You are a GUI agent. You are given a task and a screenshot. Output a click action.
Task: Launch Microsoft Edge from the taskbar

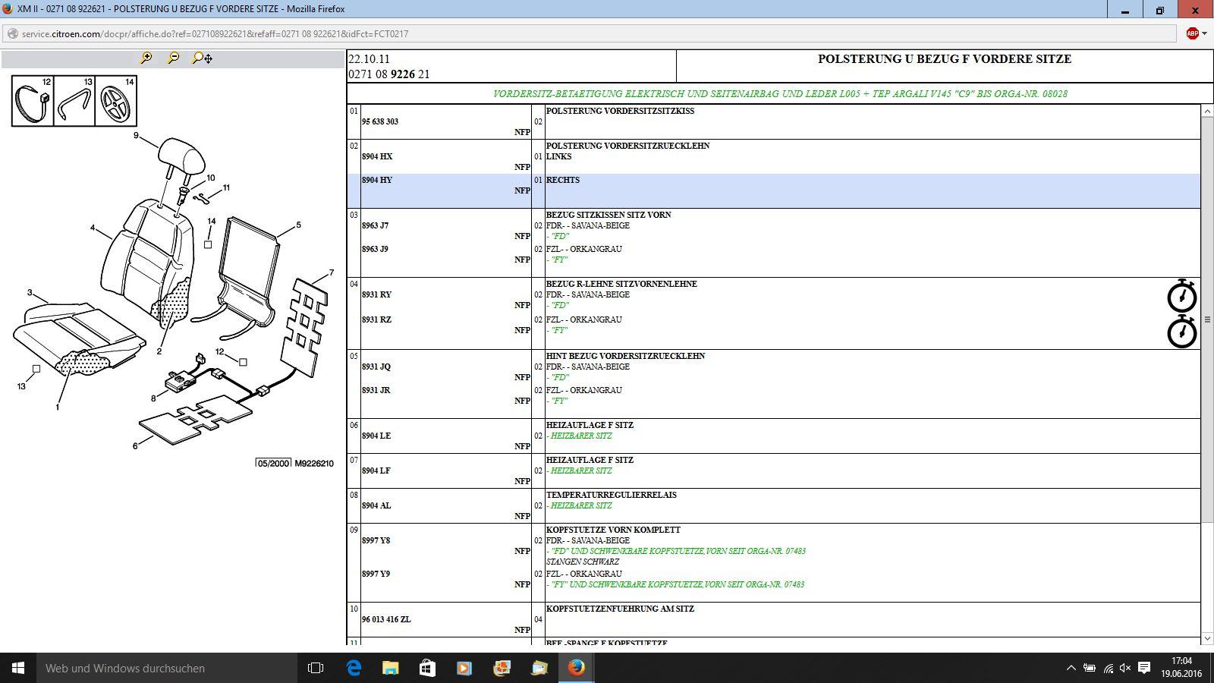[x=354, y=668]
